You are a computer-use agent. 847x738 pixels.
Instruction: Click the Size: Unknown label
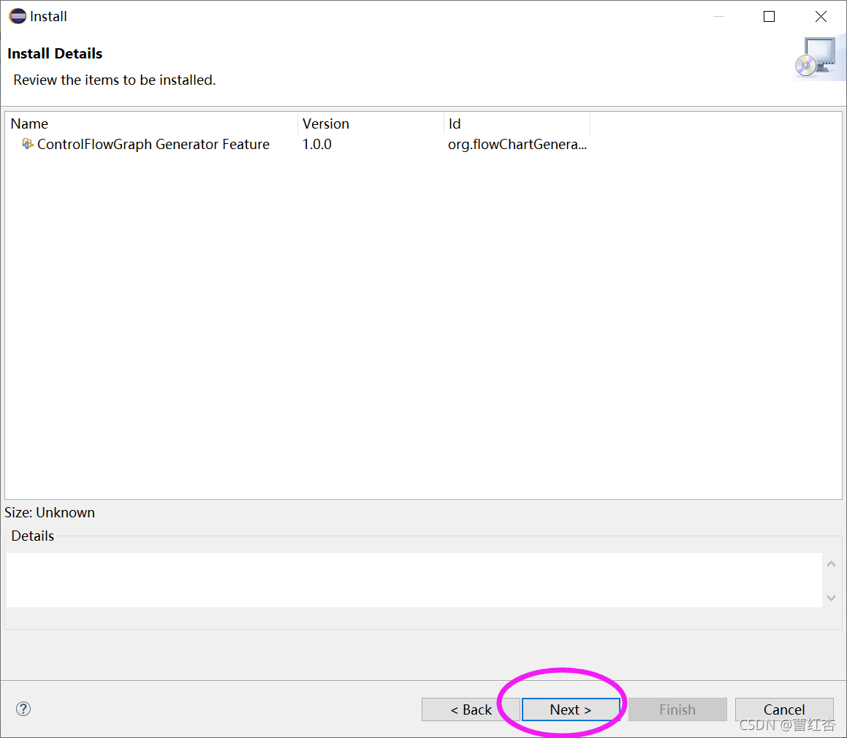click(x=50, y=512)
